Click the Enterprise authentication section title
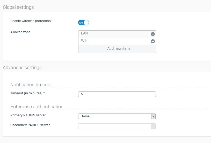The height and width of the screenshot is (143, 211). pyautogui.click(x=37, y=107)
